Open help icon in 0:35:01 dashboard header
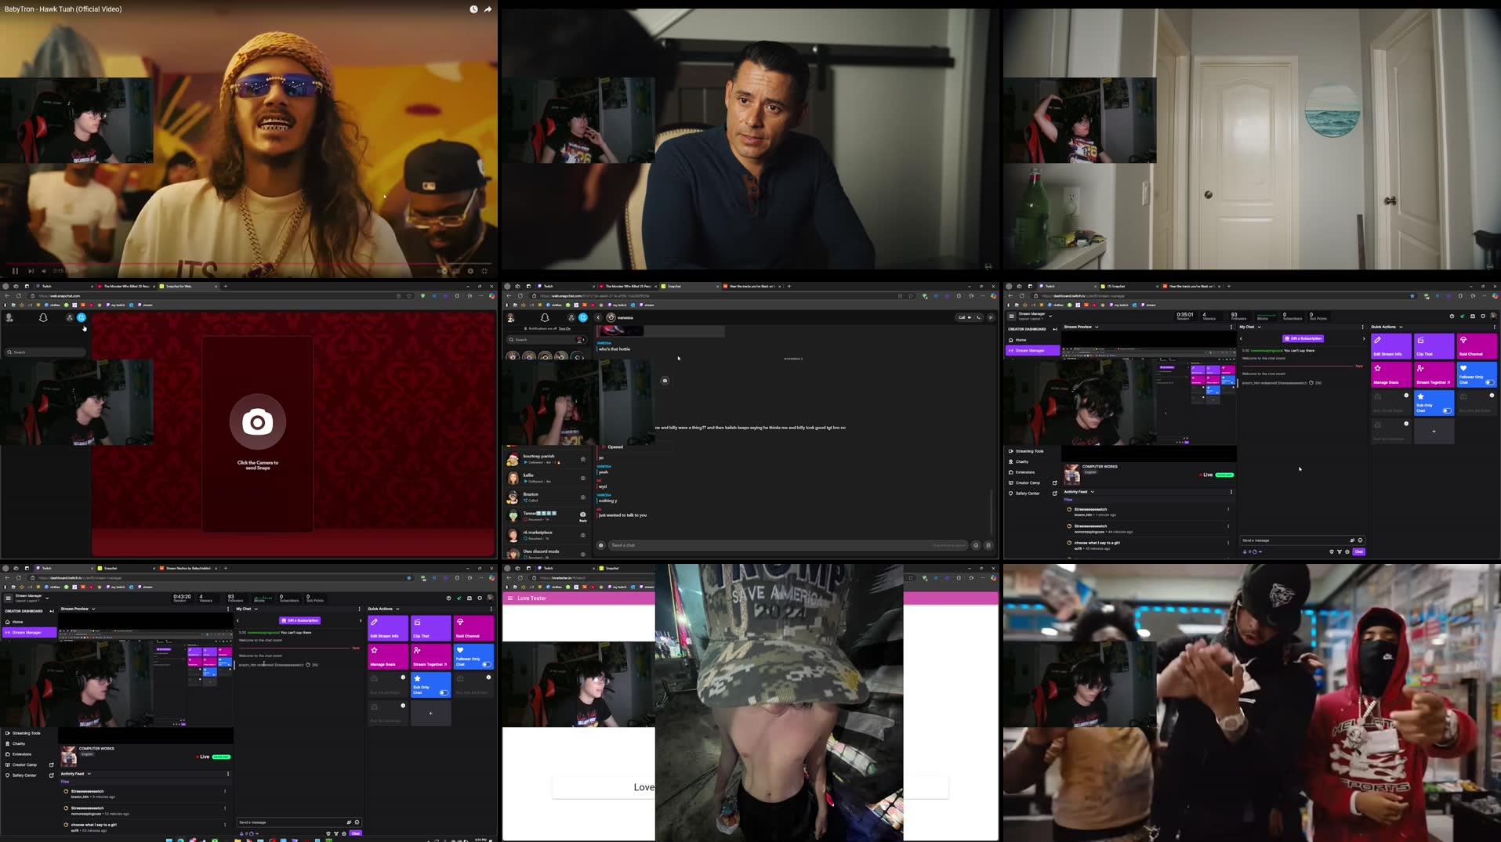The image size is (1501, 842). pos(1452,316)
